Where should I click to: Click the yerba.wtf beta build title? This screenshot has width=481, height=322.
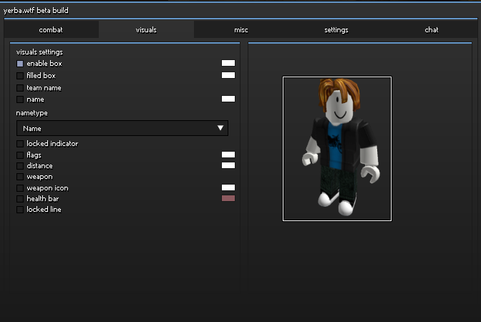(36, 11)
